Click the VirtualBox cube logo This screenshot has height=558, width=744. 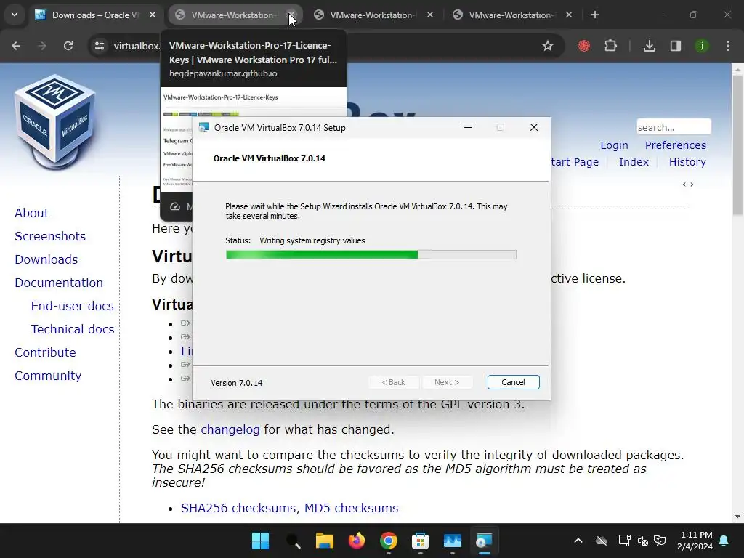(x=54, y=121)
